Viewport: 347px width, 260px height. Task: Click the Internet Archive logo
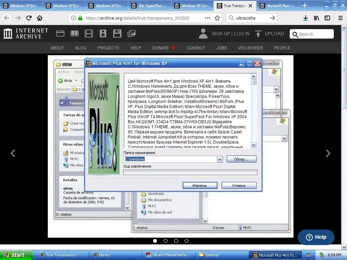coord(26,34)
